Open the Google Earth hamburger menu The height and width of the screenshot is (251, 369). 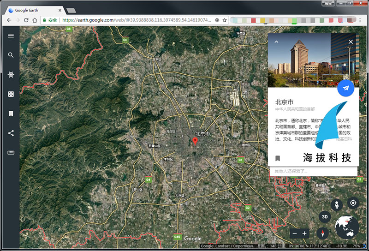pos(11,36)
